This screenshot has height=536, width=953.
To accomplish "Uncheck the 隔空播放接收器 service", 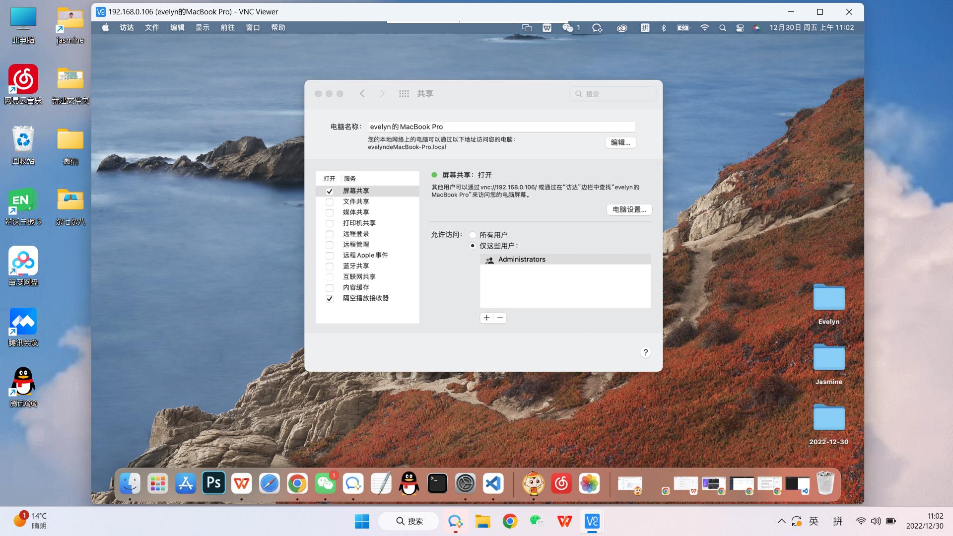I will [x=330, y=298].
